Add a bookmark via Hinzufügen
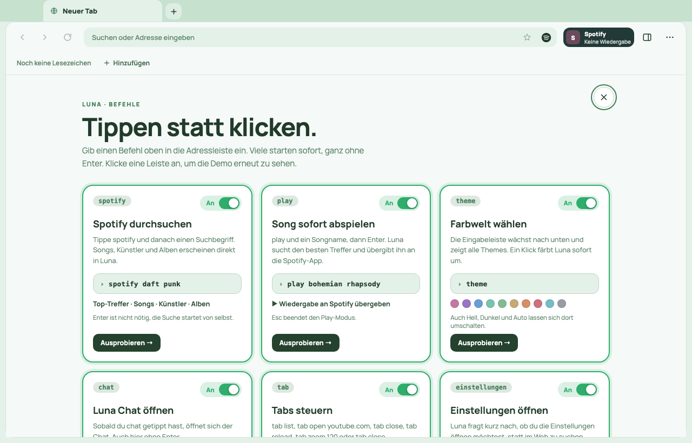Image resolution: width=692 pixels, height=443 pixels. pos(127,63)
